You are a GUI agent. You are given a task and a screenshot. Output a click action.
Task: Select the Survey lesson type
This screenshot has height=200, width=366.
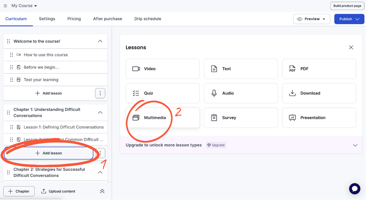[x=241, y=118]
